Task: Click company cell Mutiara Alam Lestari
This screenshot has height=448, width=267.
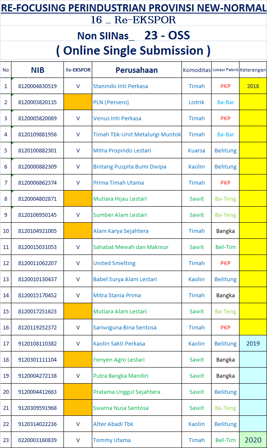Action: (x=137, y=311)
